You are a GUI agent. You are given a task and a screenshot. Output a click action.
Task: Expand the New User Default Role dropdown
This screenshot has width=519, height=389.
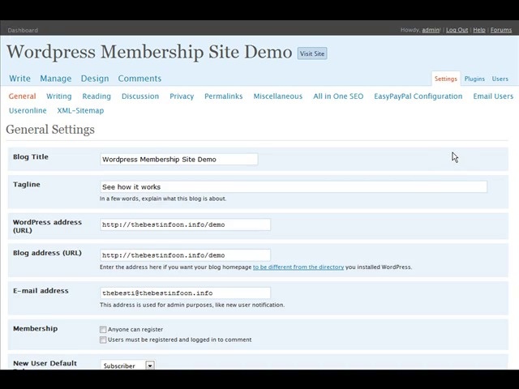[127, 365]
